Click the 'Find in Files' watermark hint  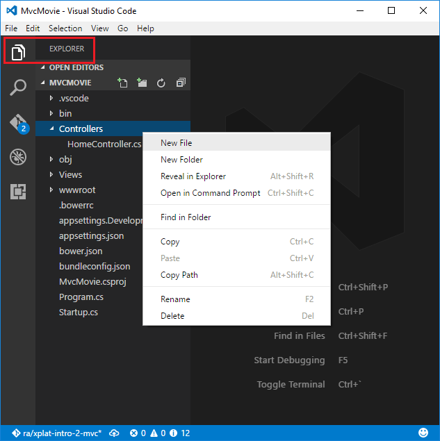coord(300,335)
